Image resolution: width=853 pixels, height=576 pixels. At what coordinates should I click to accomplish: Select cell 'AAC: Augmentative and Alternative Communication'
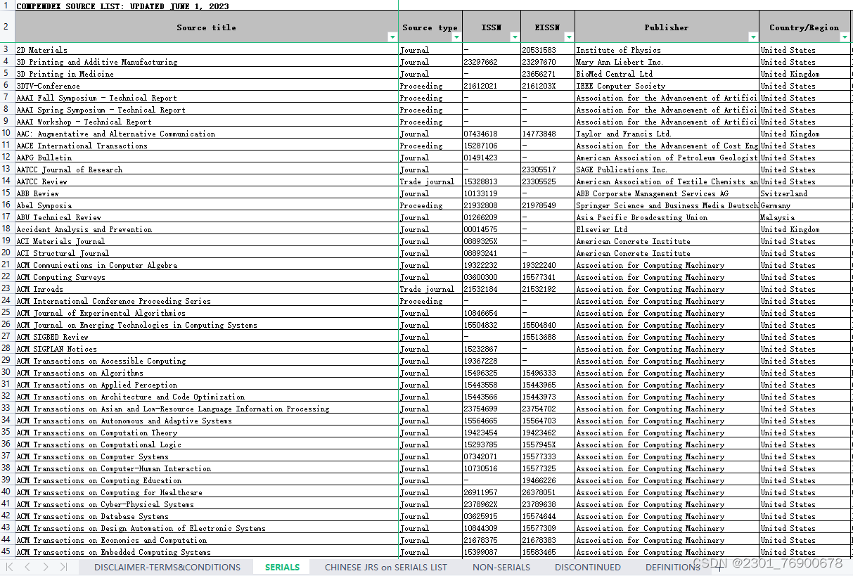[207, 134]
